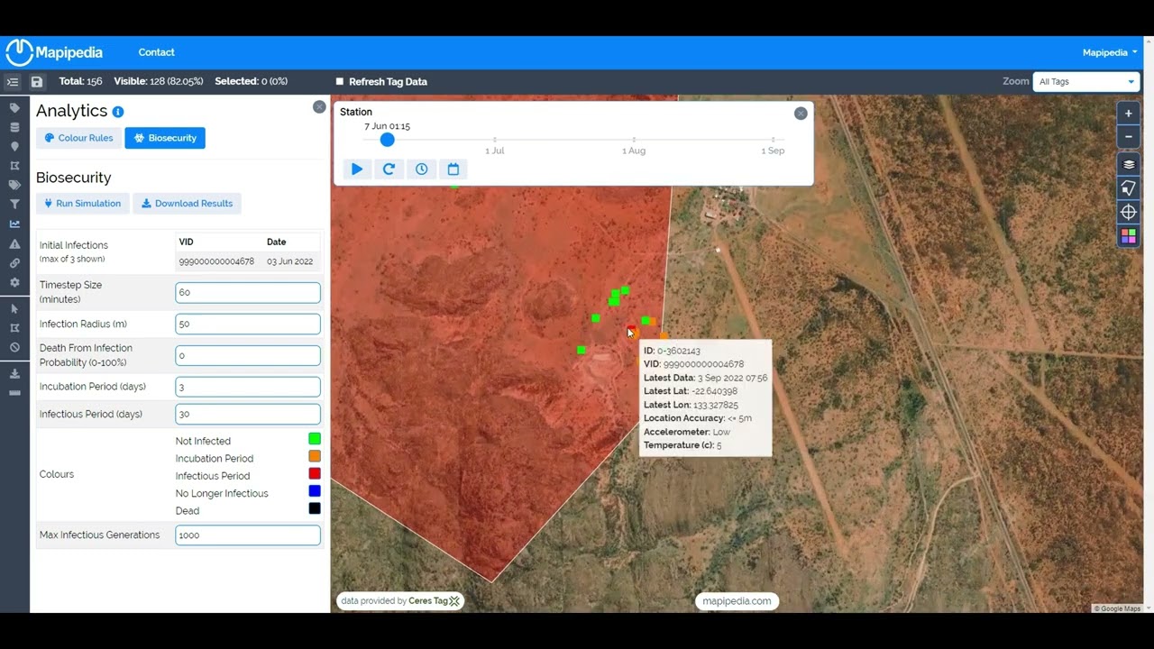Click the Death From Infection Probability field

pyautogui.click(x=248, y=355)
